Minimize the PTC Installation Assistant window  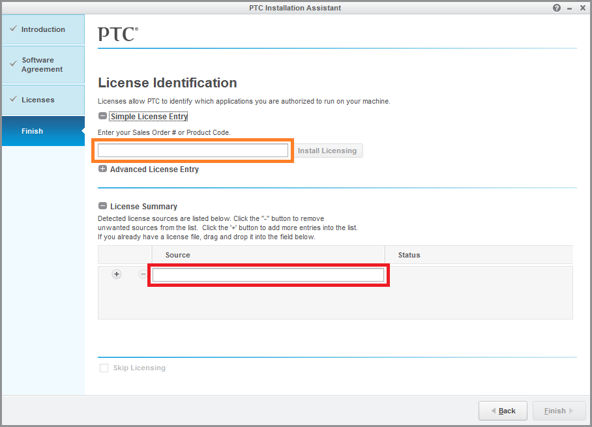(x=569, y=8)
